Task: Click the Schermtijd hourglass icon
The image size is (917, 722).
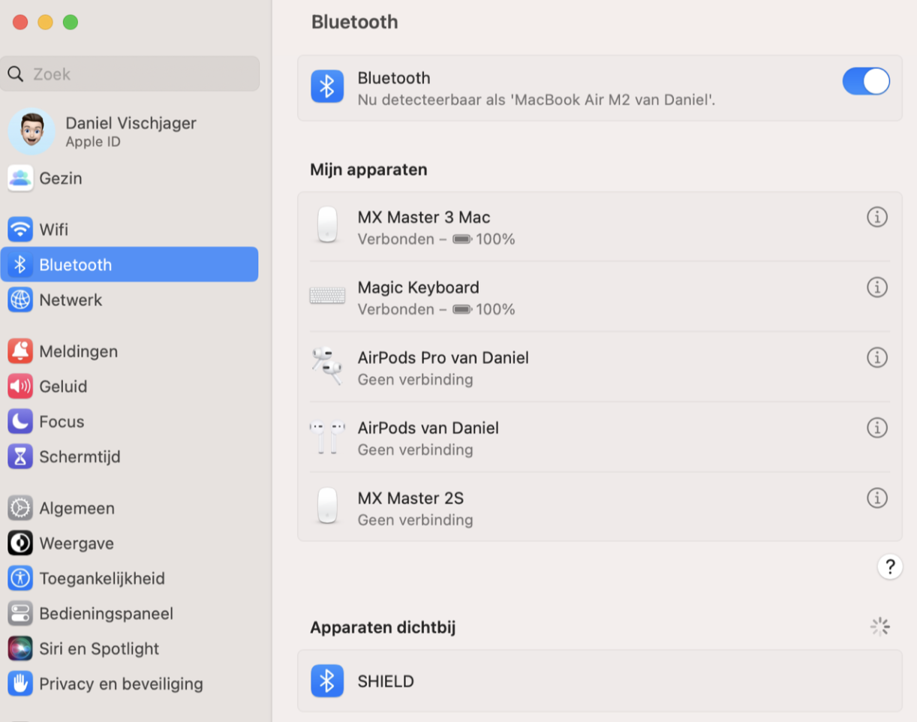Action: 20,456
